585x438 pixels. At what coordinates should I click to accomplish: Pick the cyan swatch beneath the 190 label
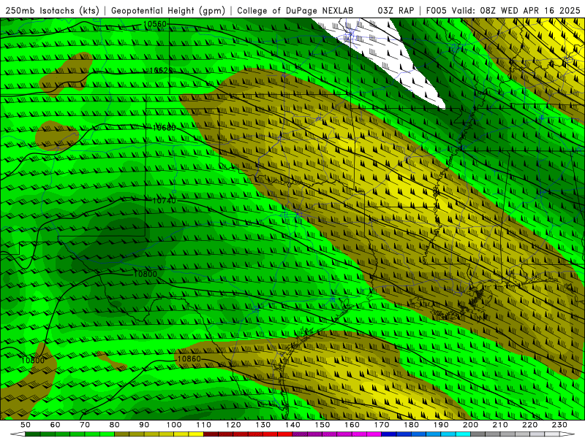pyautogui.click(x=449, y=434)
